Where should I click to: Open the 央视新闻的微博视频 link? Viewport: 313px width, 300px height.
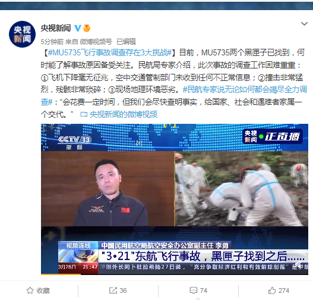(124, 114)
